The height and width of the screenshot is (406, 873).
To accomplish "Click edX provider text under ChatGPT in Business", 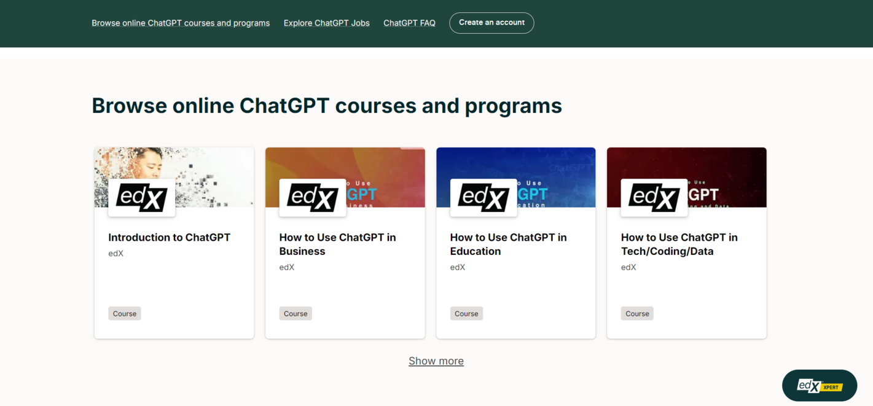I will point(286,268).
